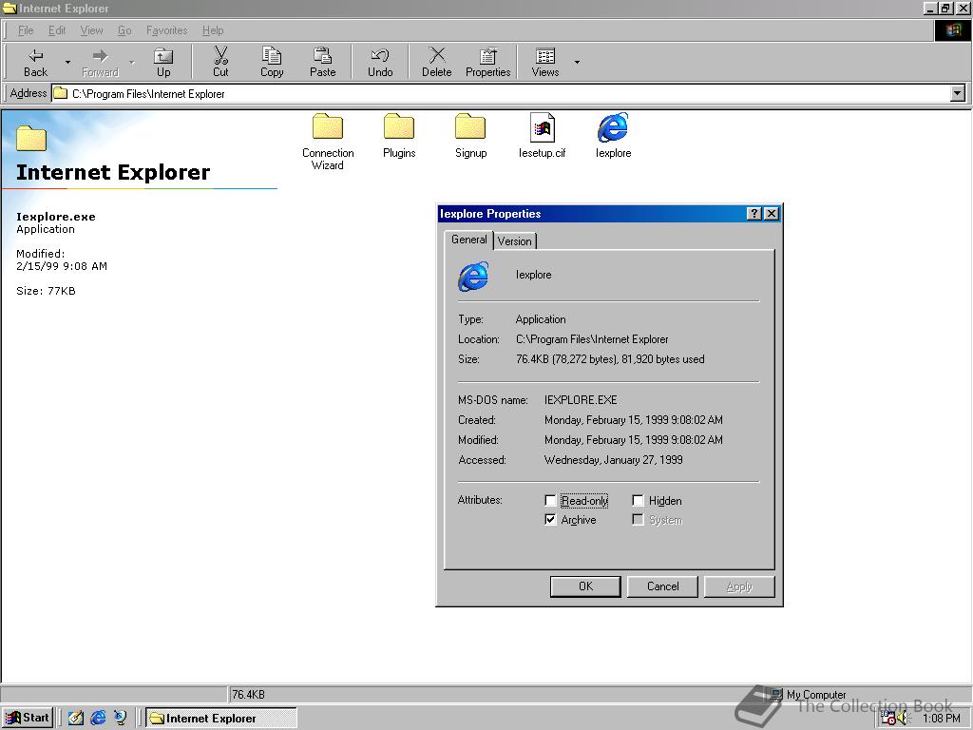Click OK in Iexplore Properties
The image size is (973, 730).
click(x=585, y=586)
